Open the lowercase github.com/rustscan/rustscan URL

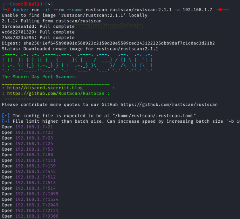(x=169, y=104)
